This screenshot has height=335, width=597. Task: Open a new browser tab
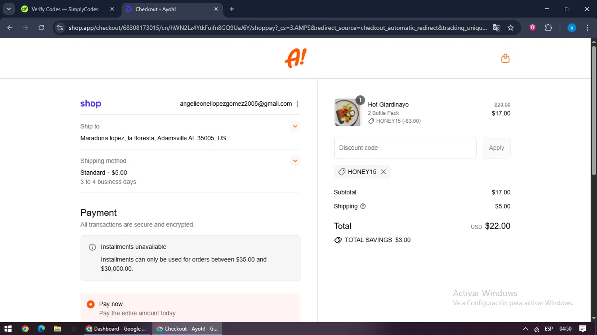click(232, 9)
